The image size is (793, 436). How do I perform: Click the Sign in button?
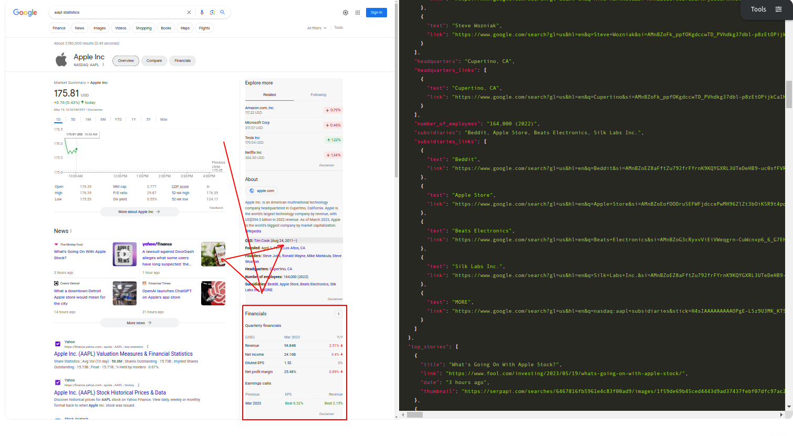[376, 12]
